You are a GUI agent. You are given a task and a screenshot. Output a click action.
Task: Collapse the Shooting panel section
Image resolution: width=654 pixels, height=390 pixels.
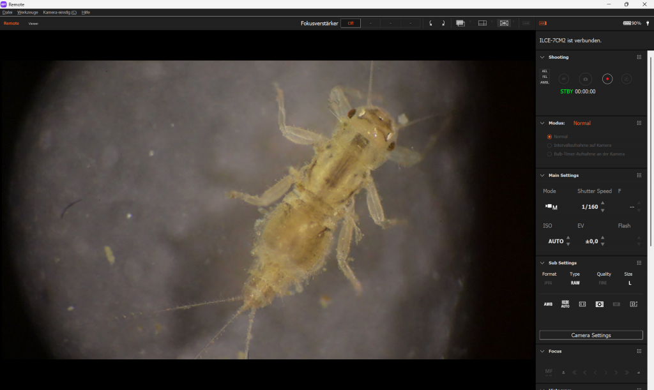542,57
